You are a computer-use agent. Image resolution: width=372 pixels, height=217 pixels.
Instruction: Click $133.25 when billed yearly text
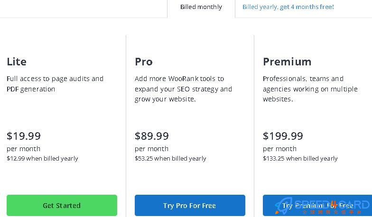point(300,158)
